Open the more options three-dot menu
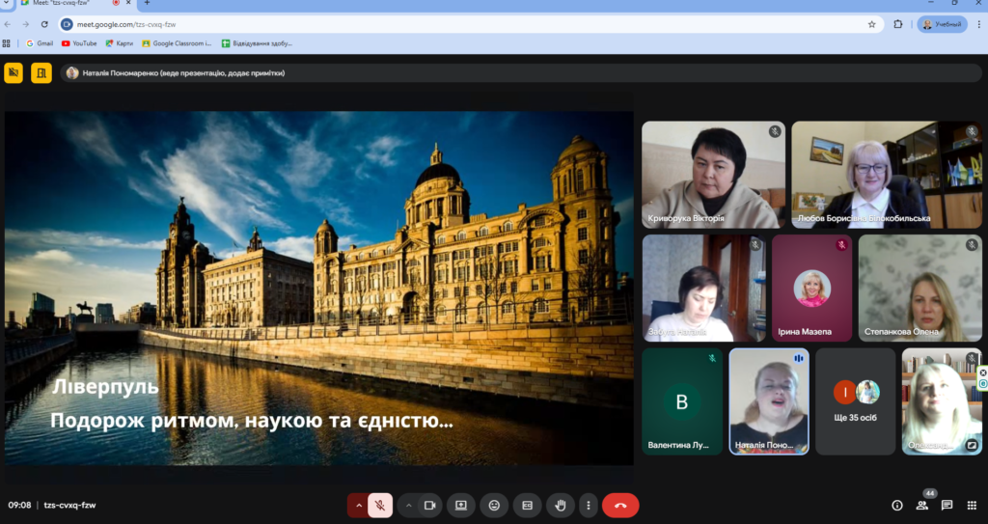Image resolution: width=988 pixels, height=524 pixels. (588, 505)
